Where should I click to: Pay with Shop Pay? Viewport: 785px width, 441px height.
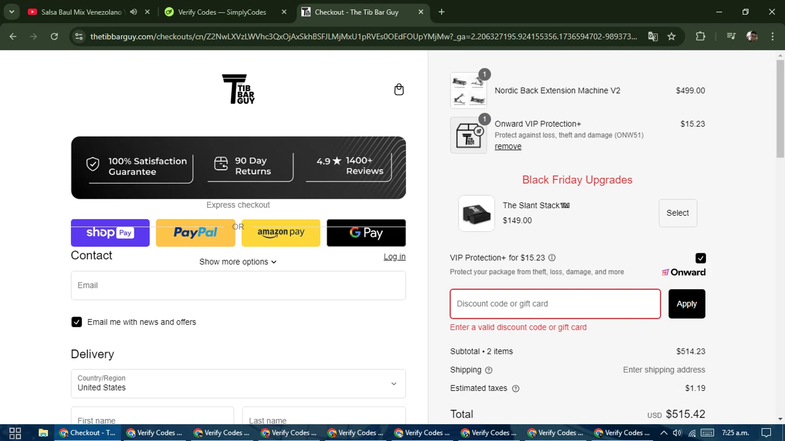[110, 233]
